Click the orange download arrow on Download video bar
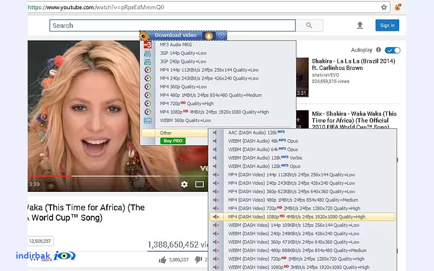Screen dimensions: 434x271 point(209,36)
